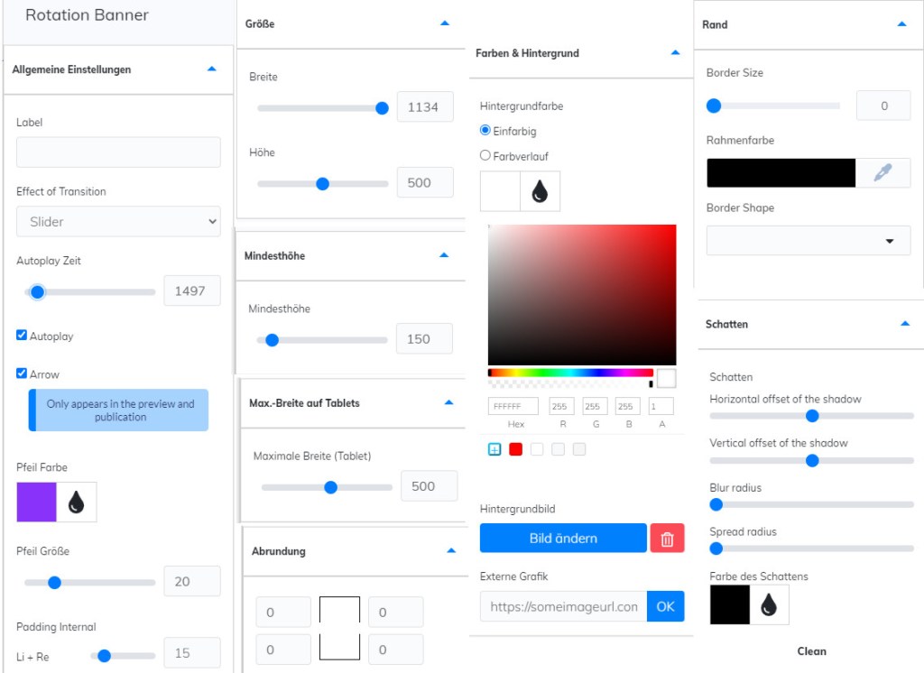
Task: Click the droplet icon next to Pfeil Farbe
Action: (x=77, y=502)
